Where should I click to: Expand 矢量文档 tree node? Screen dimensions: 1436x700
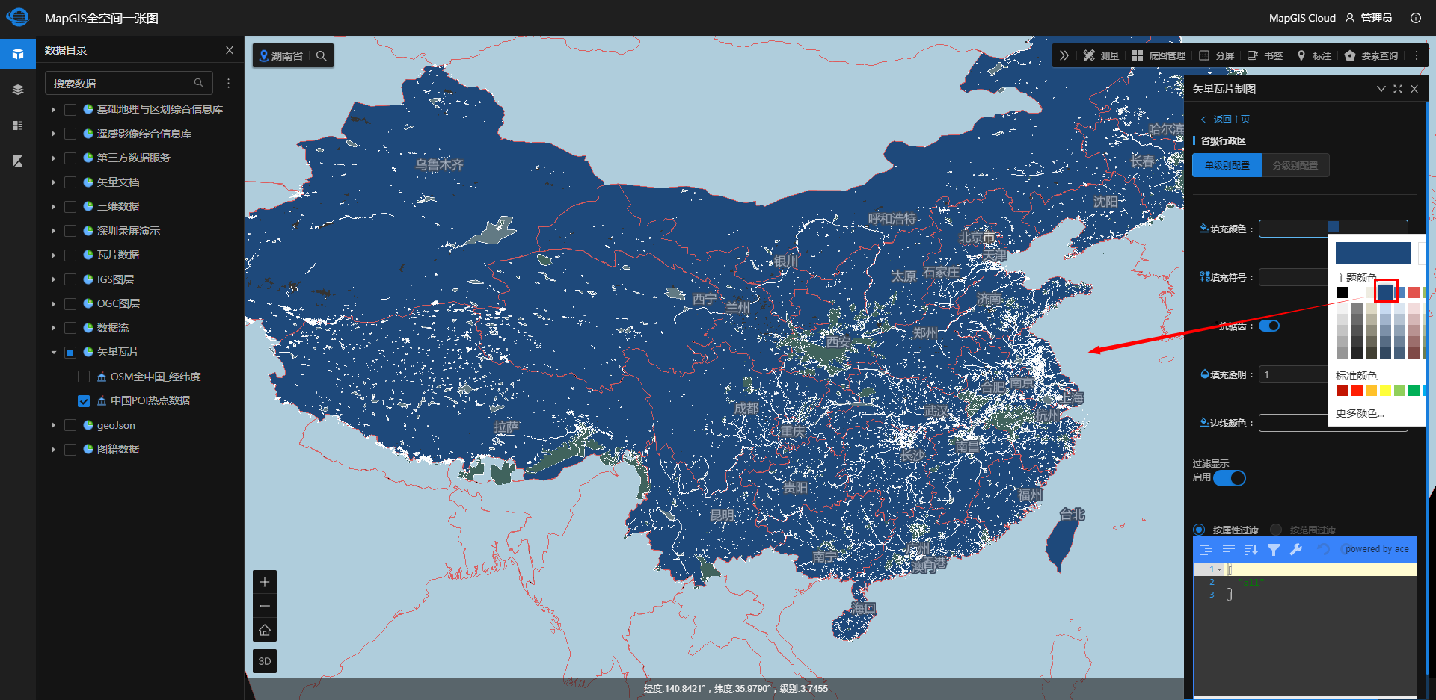click(x=54, y=182)
